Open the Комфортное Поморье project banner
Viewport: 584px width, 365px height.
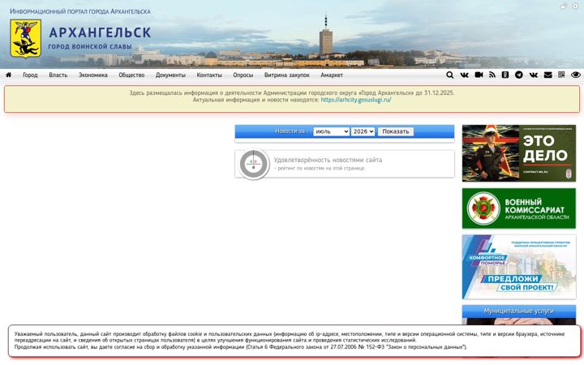519,267
